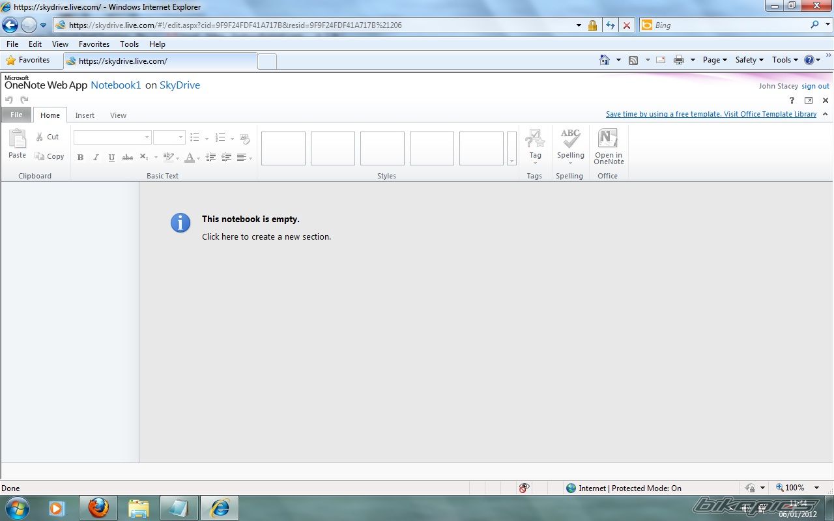The height and width of the screenshot is (521, 834).
Task: Click the Firefox icon in the taskbar
Action: coord(98,507)
